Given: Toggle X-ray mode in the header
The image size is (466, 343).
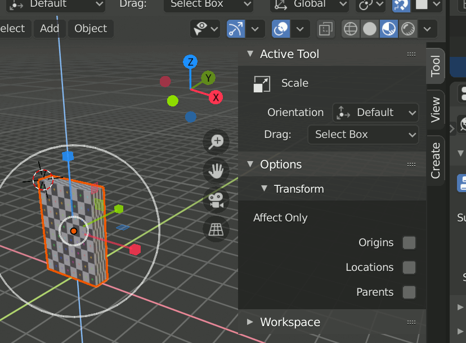Looking at the screenshot, I should coord(325,29).
